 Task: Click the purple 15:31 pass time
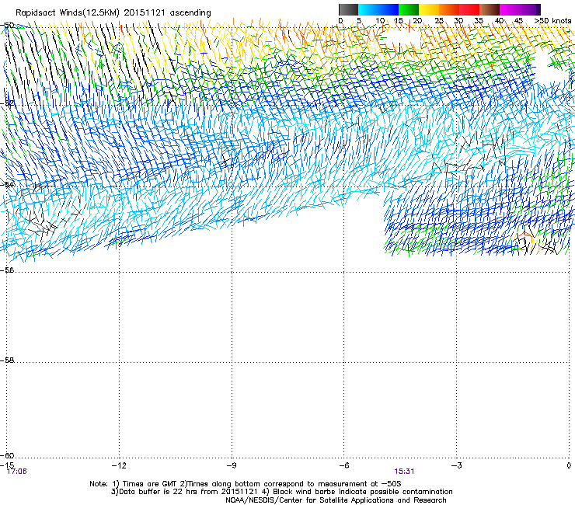click(x=404, y=472)
